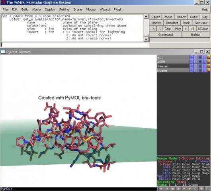This screenshot has height=191, width=211.
Task: Switch to the Builder tab
Action: (x=196, y=35)
